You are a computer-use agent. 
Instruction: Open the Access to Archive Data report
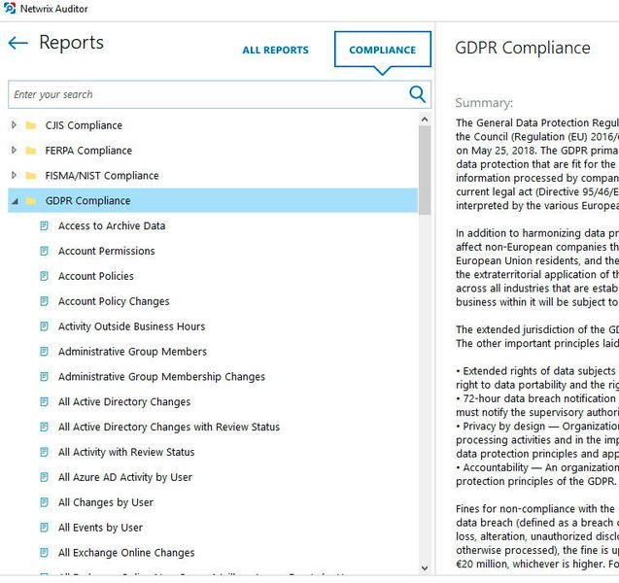[112, 225]
